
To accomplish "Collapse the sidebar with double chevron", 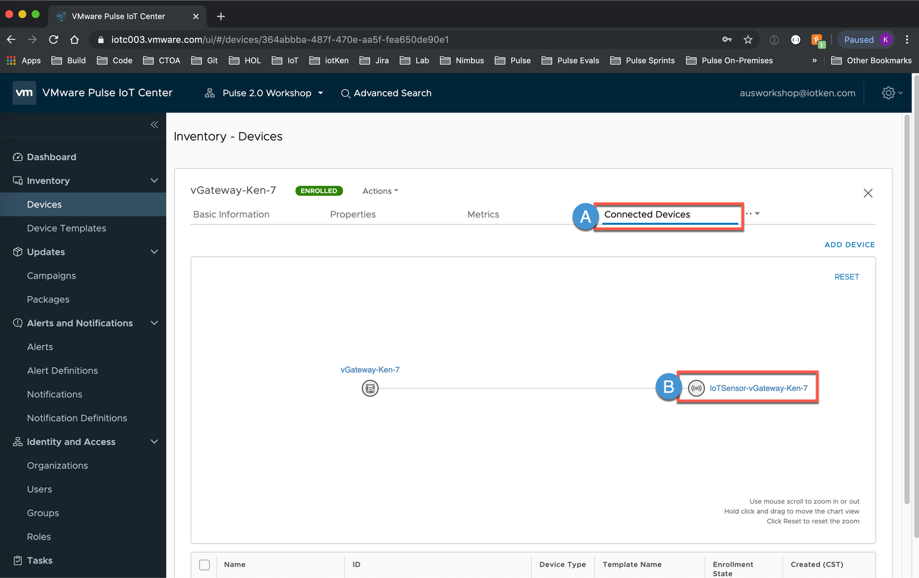I will [x=155, y=125].
